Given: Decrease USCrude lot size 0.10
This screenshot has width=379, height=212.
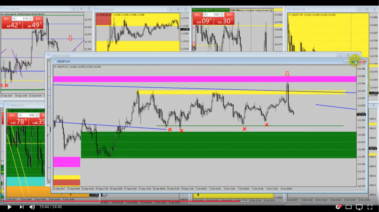Looking at the screenshot, I should click(x=14, y=18).
